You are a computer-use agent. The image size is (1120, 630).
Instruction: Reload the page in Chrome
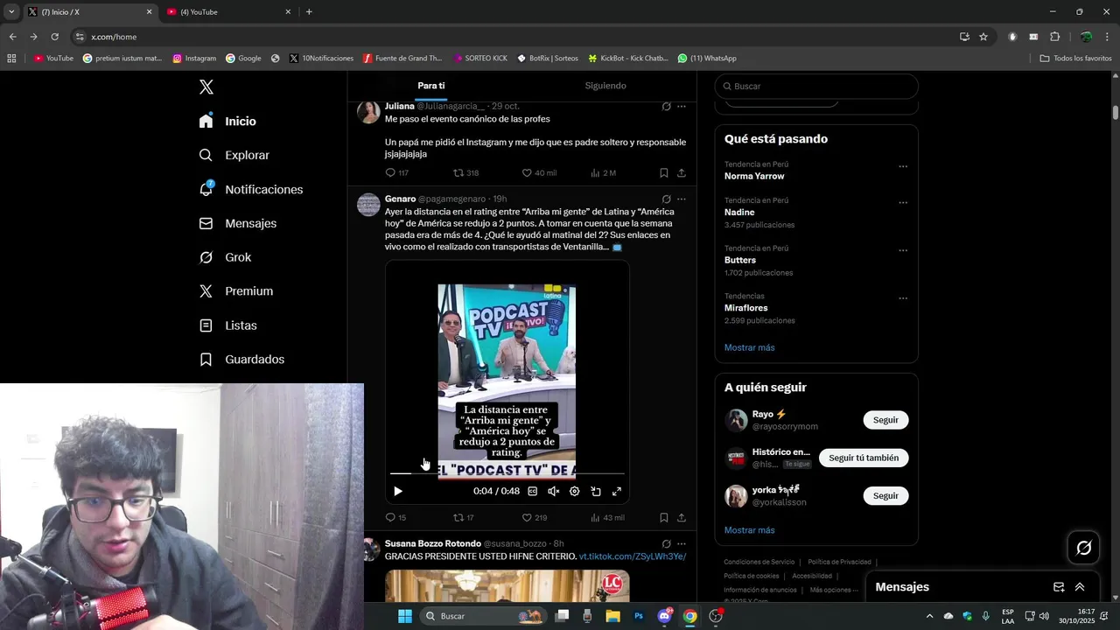54,37
